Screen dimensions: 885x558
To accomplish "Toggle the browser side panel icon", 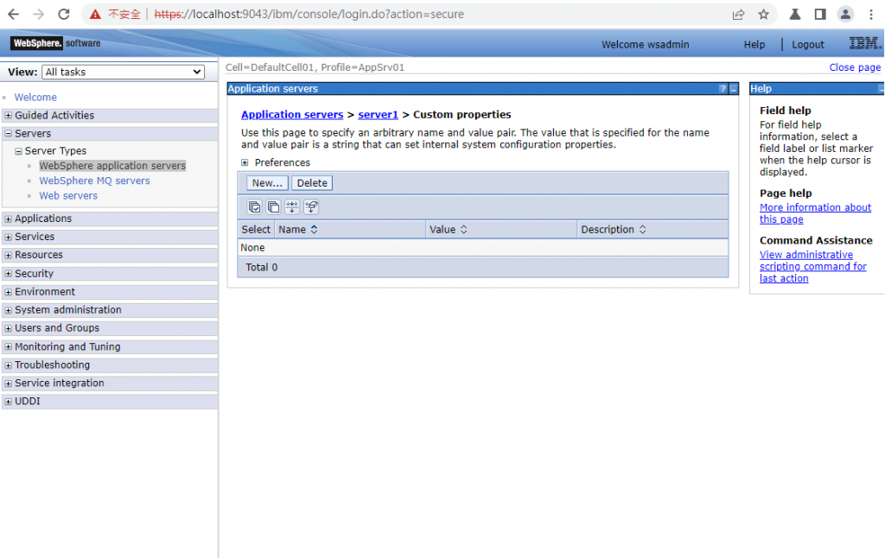I will click(x=820, y=15).
